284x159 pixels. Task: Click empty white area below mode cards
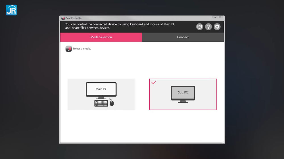point(142,127)
